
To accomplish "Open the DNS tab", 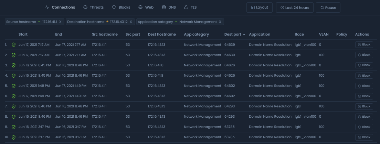I will tap(169, 8).
